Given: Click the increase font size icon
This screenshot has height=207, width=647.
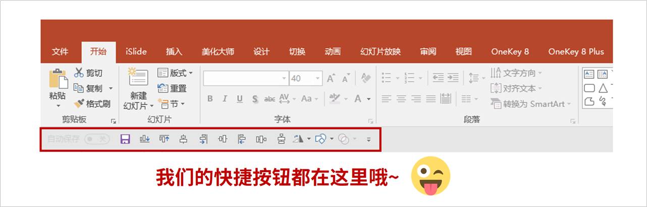Looking at the screenshot, I should coord(331,78).
